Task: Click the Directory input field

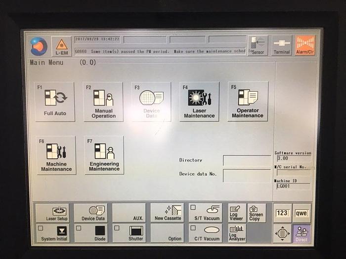Action: 246,160
